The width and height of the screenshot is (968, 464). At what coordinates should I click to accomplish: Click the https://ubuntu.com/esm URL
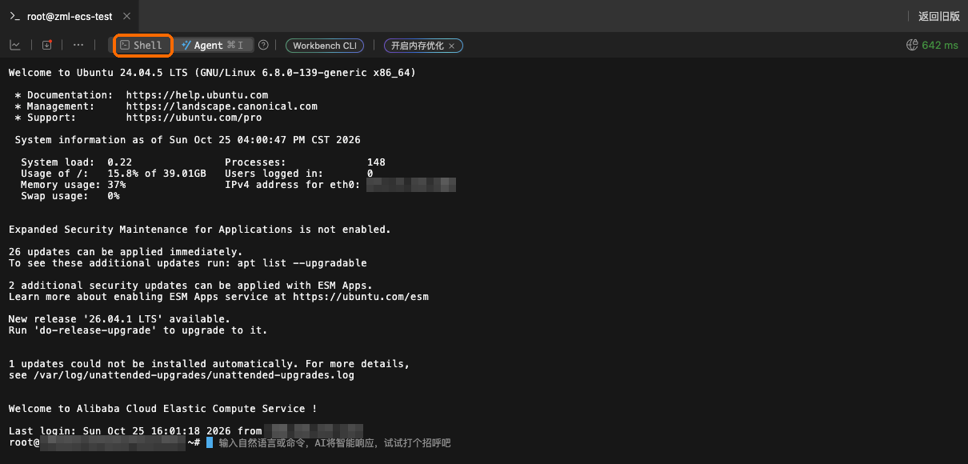pos(361,297)
